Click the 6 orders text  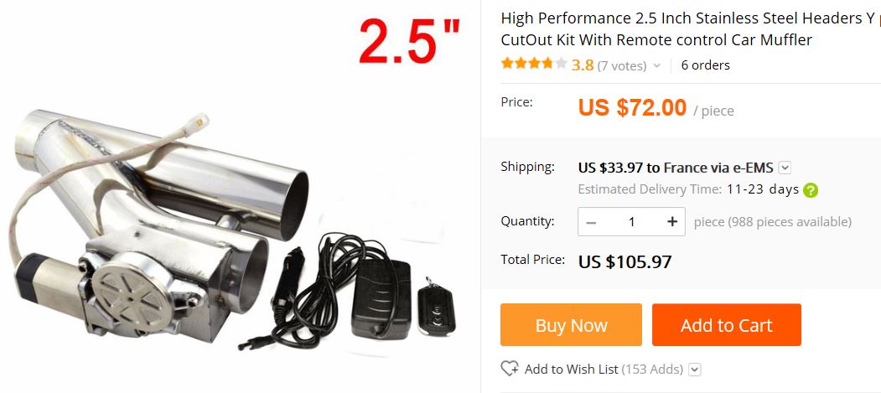(705, 65)
